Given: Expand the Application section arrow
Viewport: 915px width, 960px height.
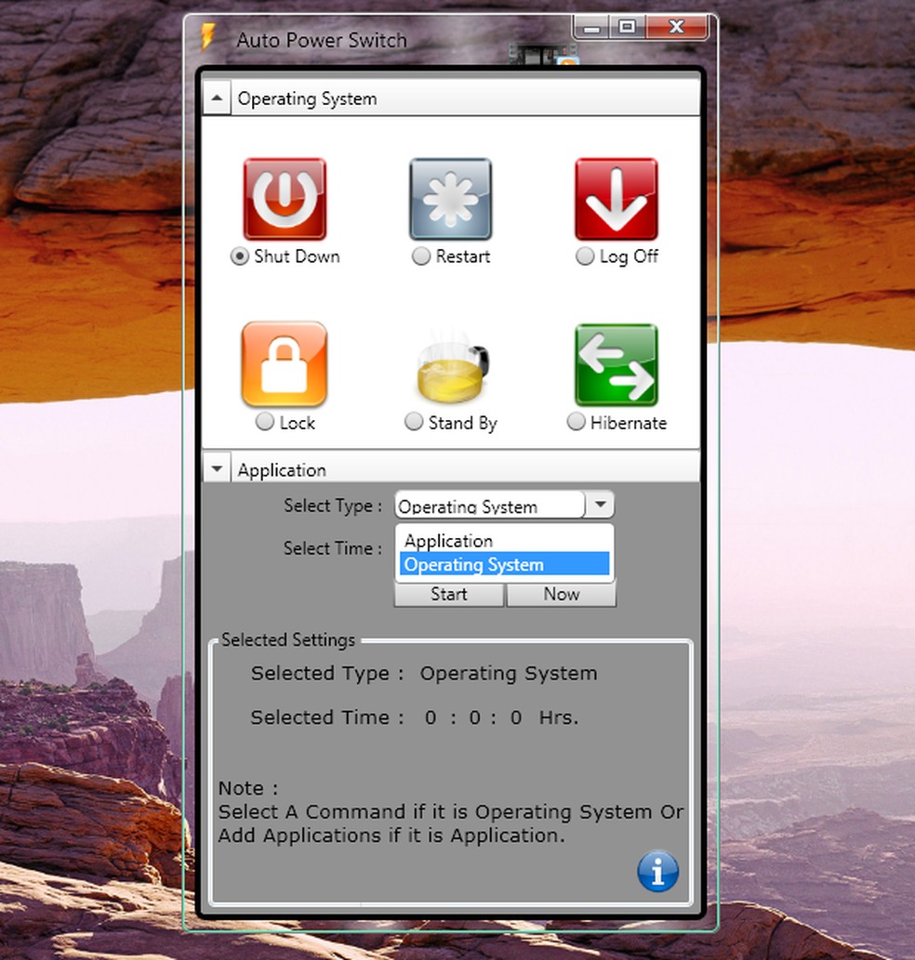Looking at the screenshot, I should [x=217, y=469].
